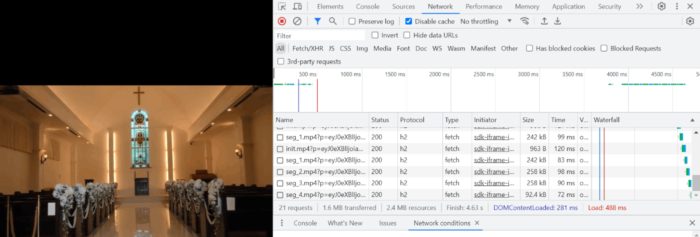Close the bottom drawer
The width and height of the screenshot is (700, 237).
tap(692, 223)
